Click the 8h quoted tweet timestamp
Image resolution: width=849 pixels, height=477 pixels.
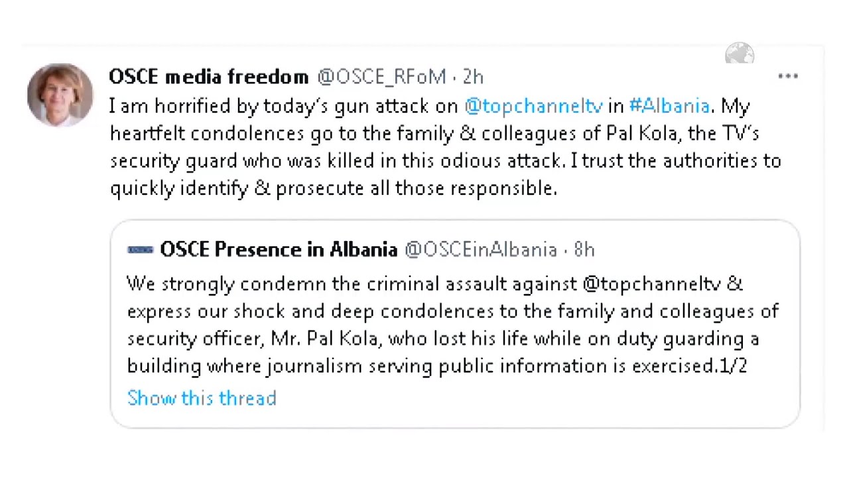tap(584, 250)
